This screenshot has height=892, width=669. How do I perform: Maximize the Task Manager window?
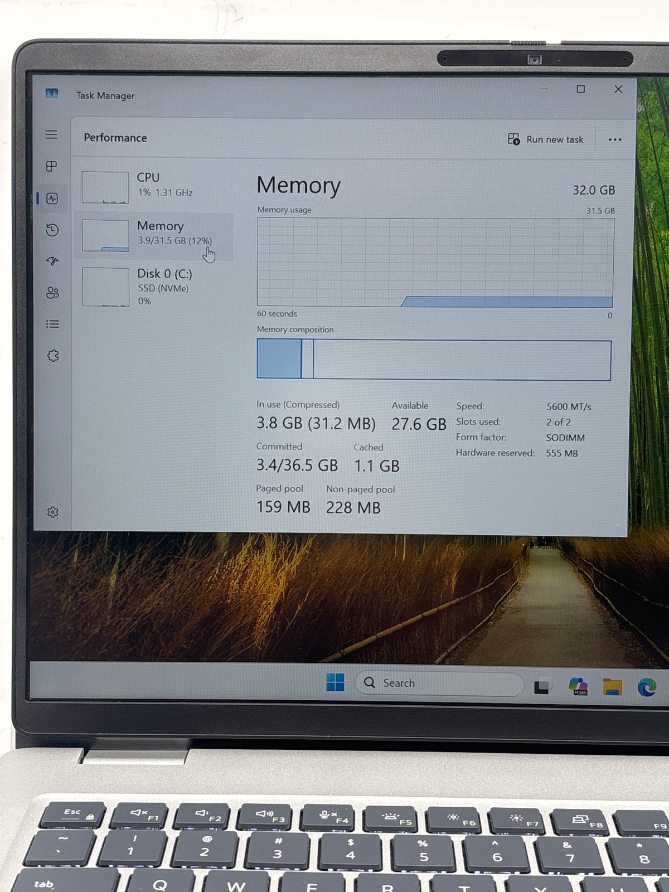click(580, 89)
